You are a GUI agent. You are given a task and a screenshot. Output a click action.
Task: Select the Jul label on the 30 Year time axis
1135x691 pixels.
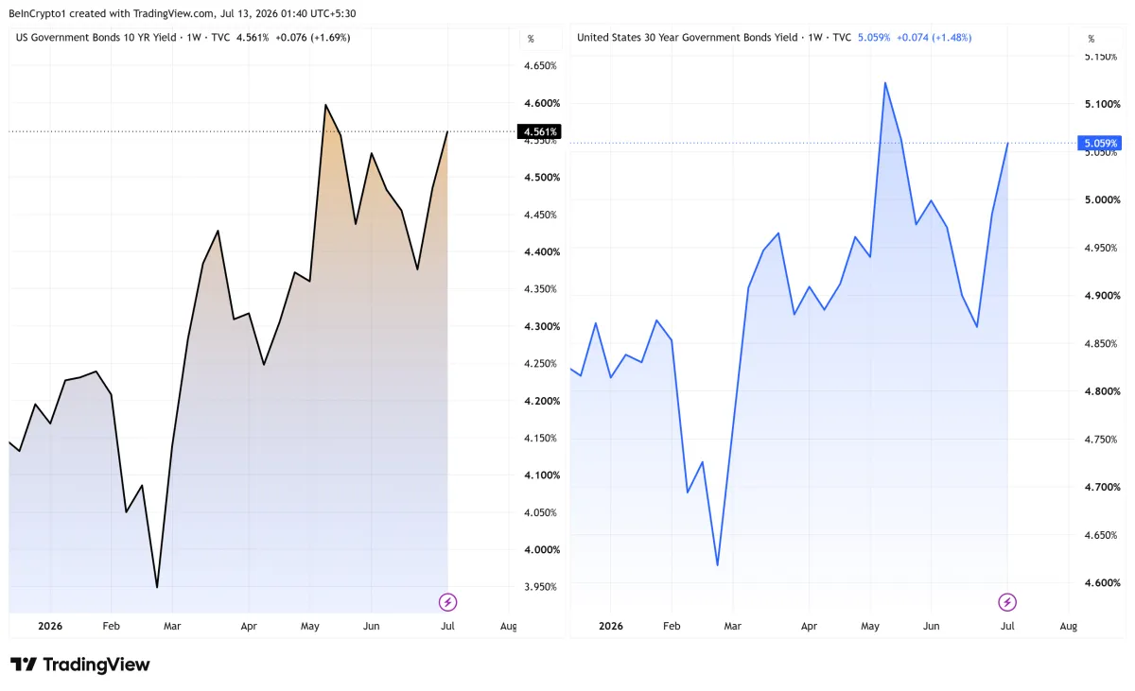coord(1008,626)
